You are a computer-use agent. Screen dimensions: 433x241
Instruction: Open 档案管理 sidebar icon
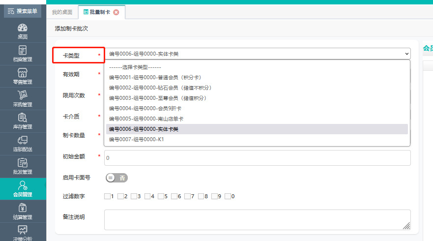click(23, 50)
